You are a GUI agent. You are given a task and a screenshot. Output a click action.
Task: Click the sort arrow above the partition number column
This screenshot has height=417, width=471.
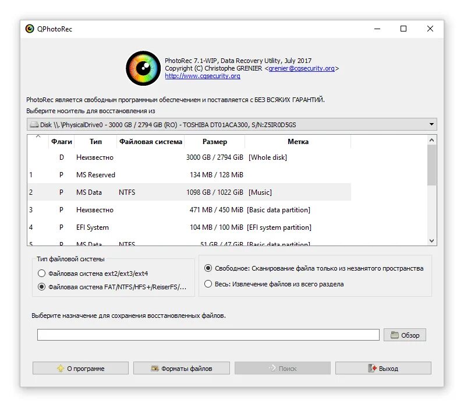click(38, 136)
